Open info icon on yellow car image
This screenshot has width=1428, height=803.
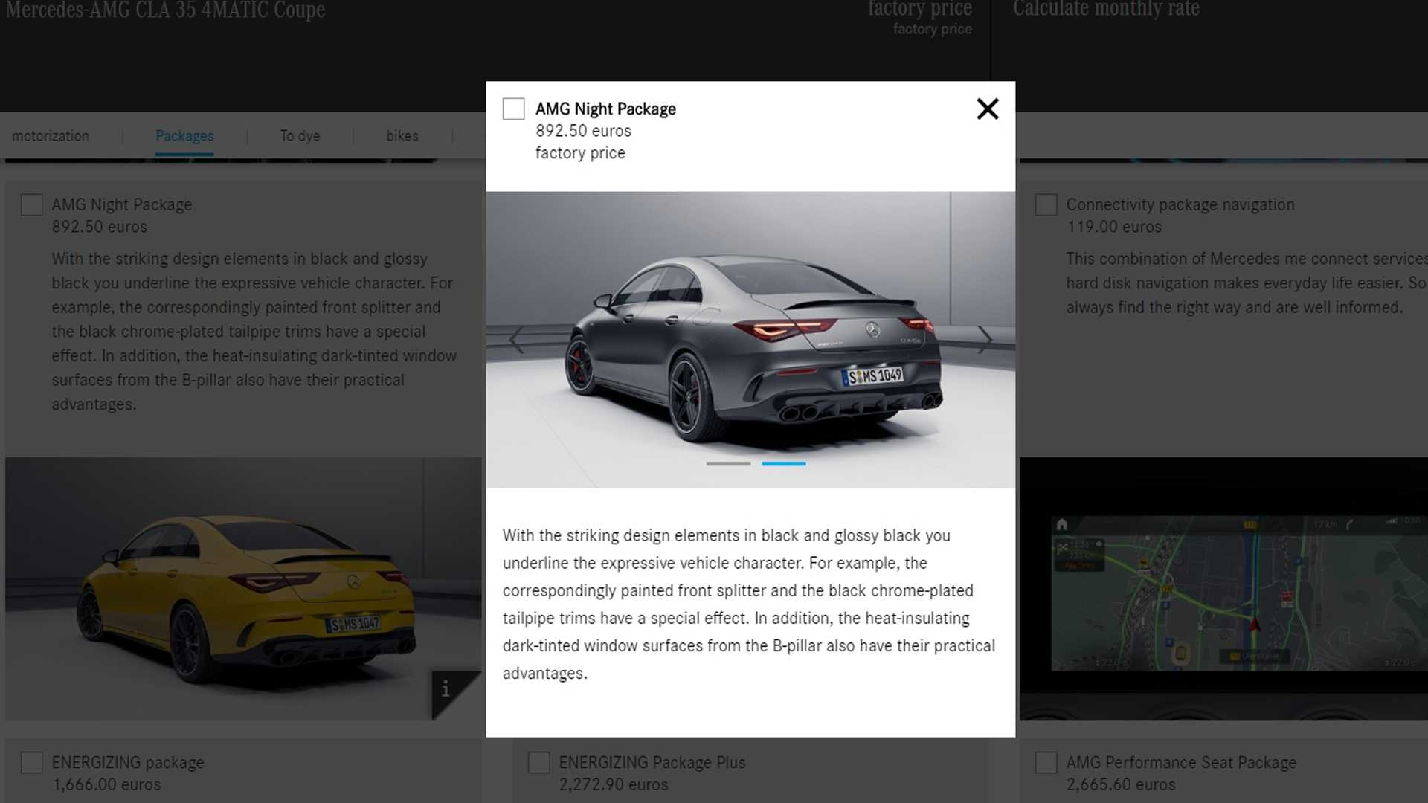pyautogui.click(x=446, y=690)
